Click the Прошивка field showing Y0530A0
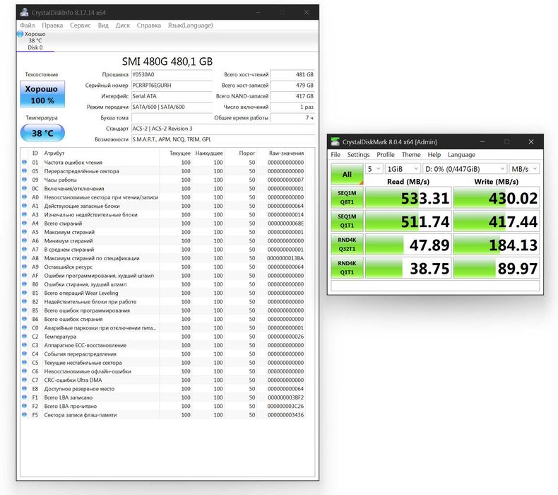Viewport: 558px width, 495px height. [x=172, y=74]
